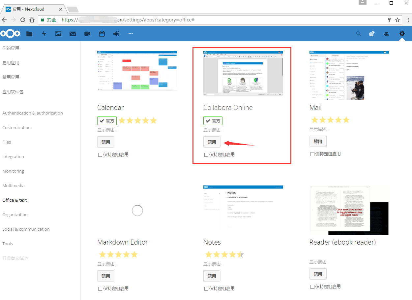The image size is (412, 300).
Task: Open the Mail envelope icon
Action: click(x=73, y=33)
